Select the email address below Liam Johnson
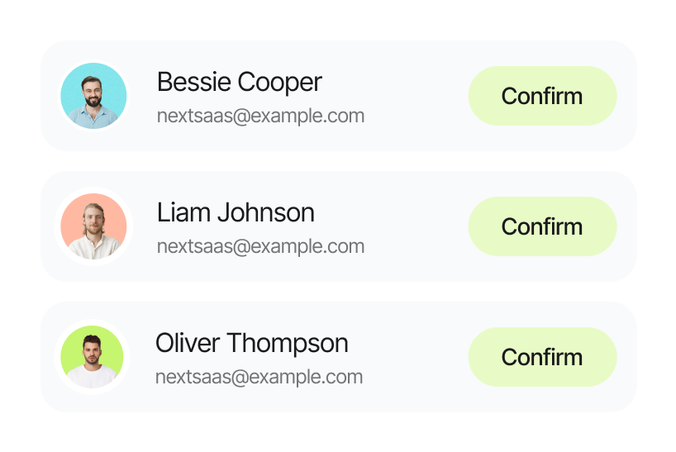Viewport: 676px width, 452px height. click(x=260, y=246)
